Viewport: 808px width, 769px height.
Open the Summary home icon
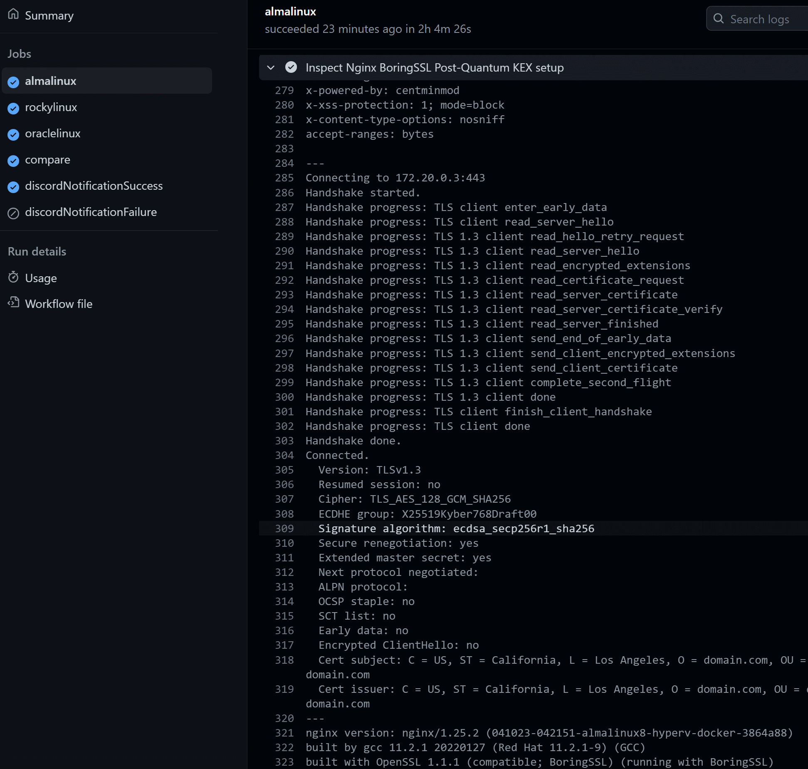pos(13,15)
